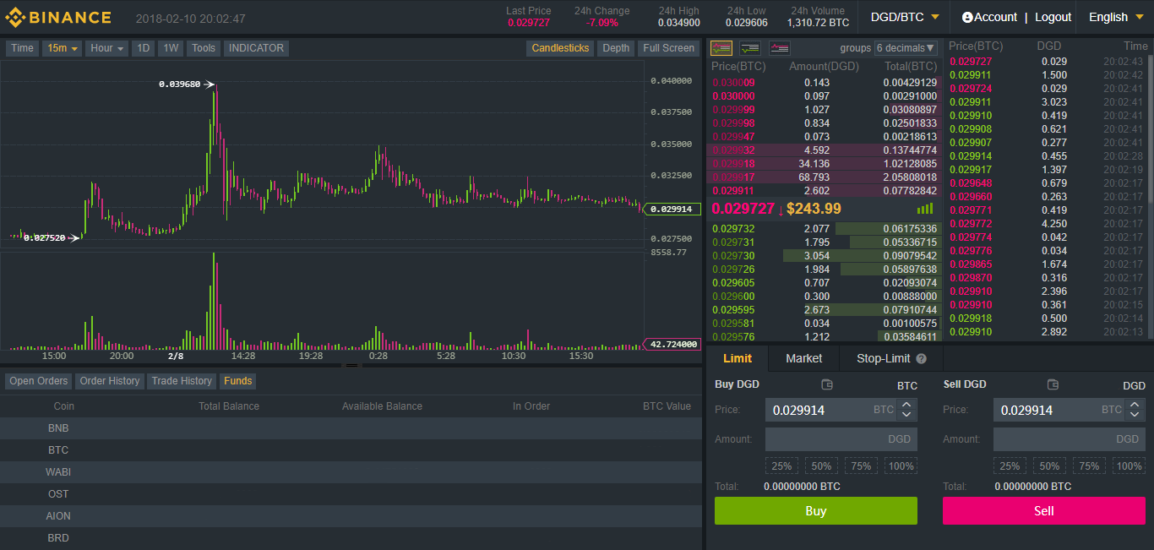
Task: Increase the Sell price with up stepper
Action: point(1135,405)
